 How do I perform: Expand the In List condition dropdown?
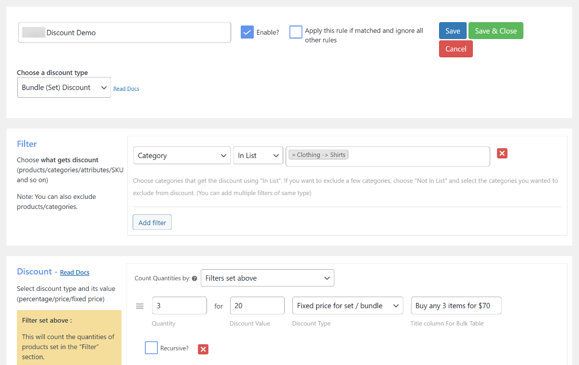click(258, 156)
